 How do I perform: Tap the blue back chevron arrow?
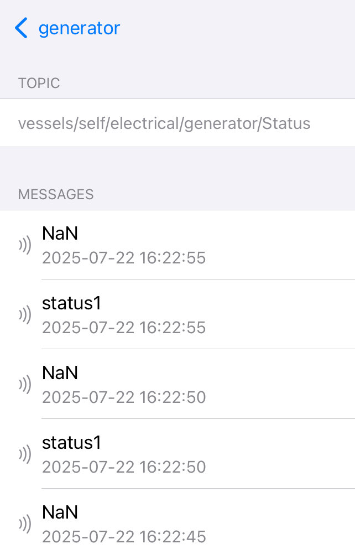click(21, 28)
